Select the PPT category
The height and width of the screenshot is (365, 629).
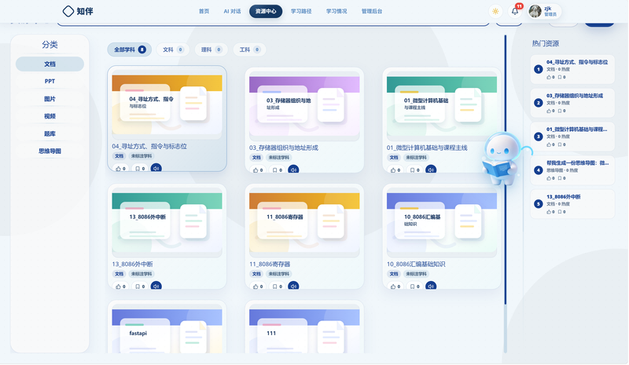point(50,82)
